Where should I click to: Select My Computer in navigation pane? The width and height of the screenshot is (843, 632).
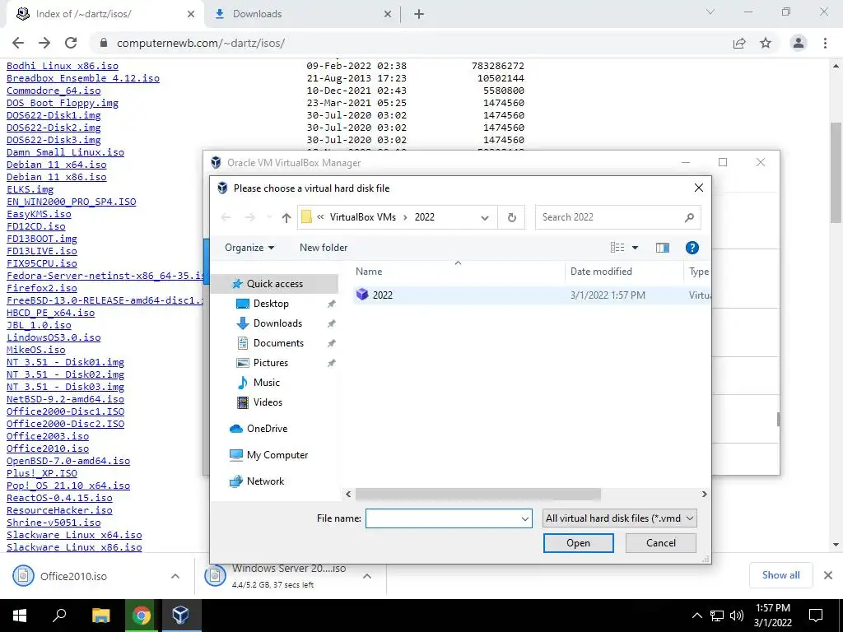tap(277, 455)
